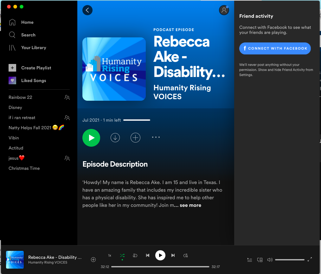
Task: Expand description with see more
Action: [190, 205]
